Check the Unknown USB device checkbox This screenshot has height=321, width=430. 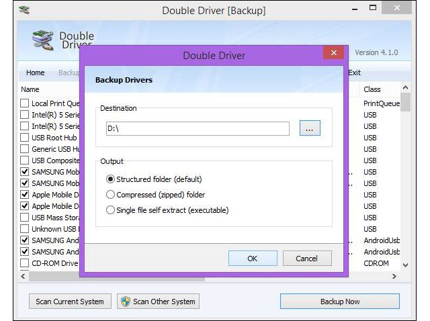(x=25, y=229)
